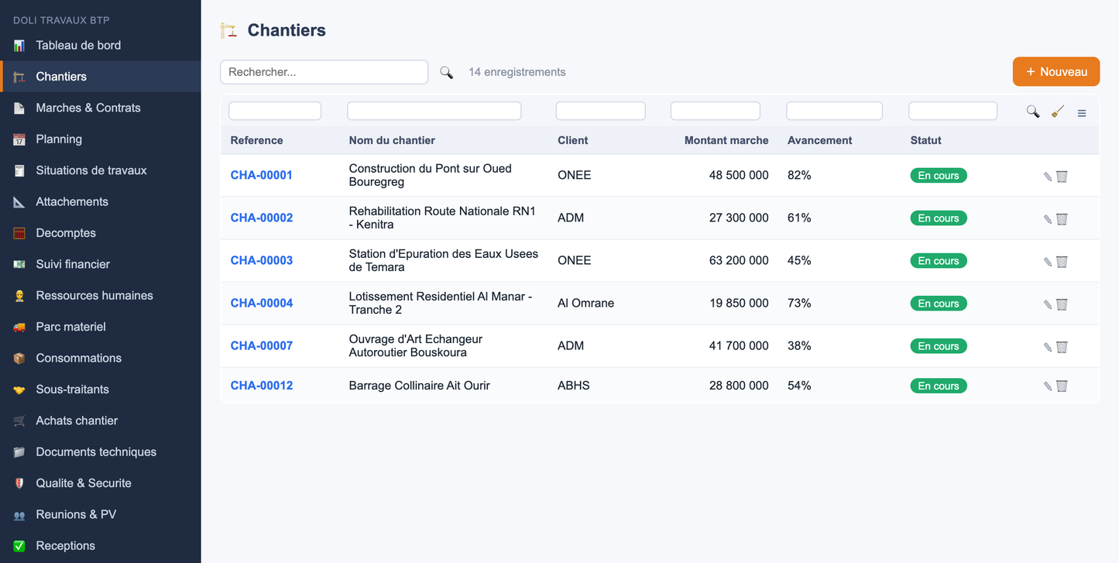Open the CHA-00003 reference link
Screen dimensions: 1119x563
tap(262, 260)
